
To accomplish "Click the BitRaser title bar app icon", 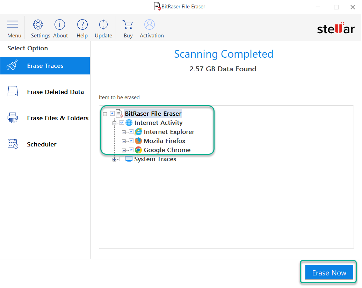I will pos(157,6).
